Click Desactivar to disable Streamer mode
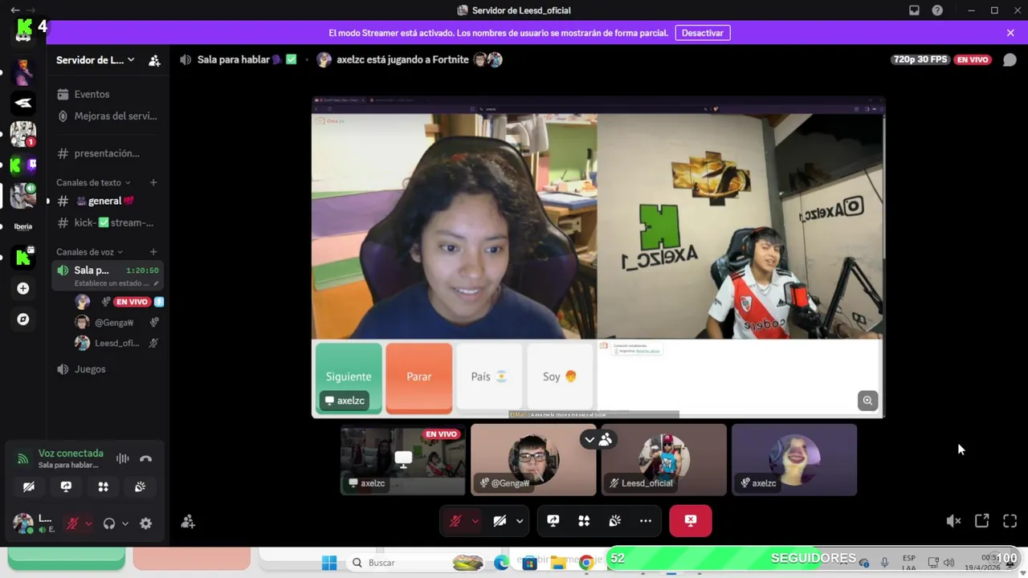The image size is (1028, 578). click(x=703, y=33)
